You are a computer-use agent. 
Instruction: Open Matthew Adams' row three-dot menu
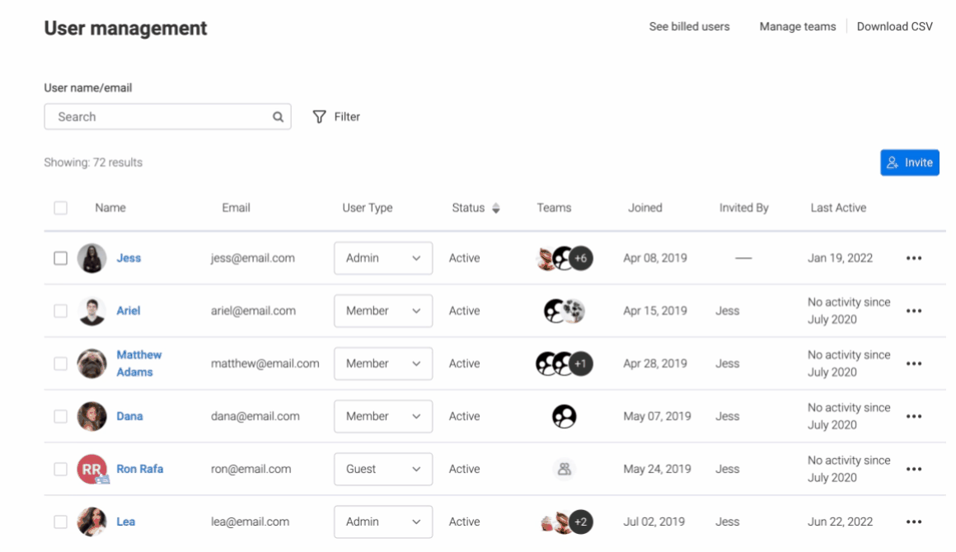click(913, 363)
